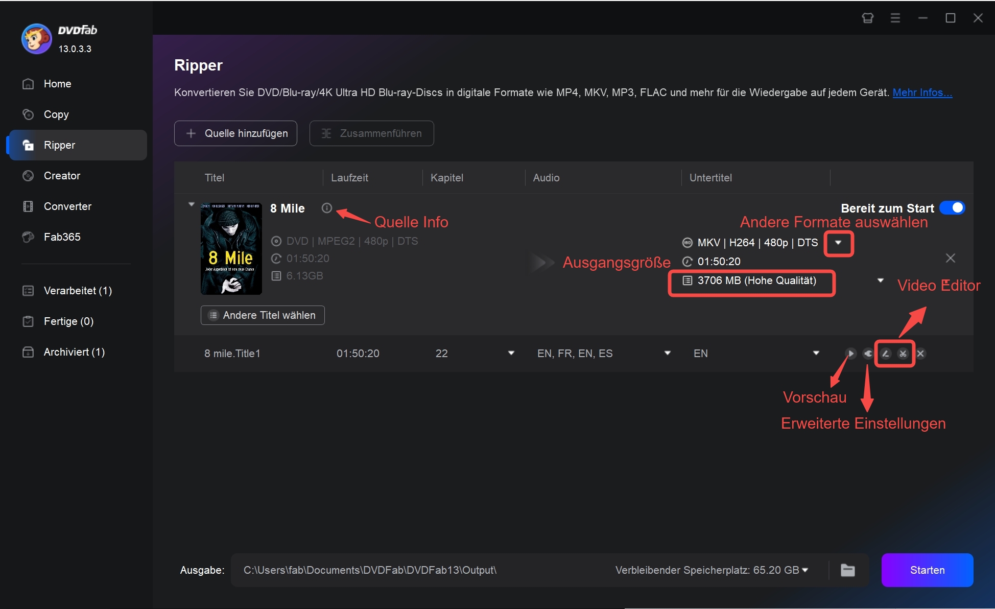995x609 pixels.
Task: Open the trim scissors icon
Action: (x=903, y=354)
